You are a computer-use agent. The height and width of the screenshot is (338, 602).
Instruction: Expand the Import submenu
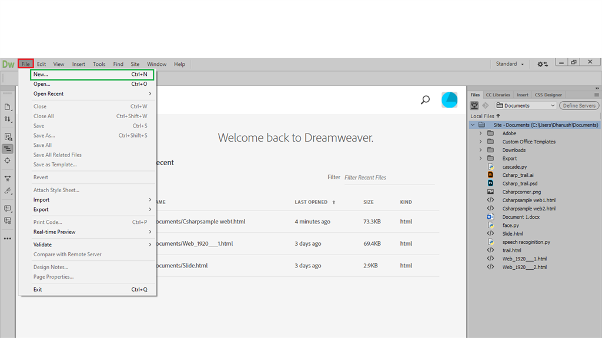(92, 200)
